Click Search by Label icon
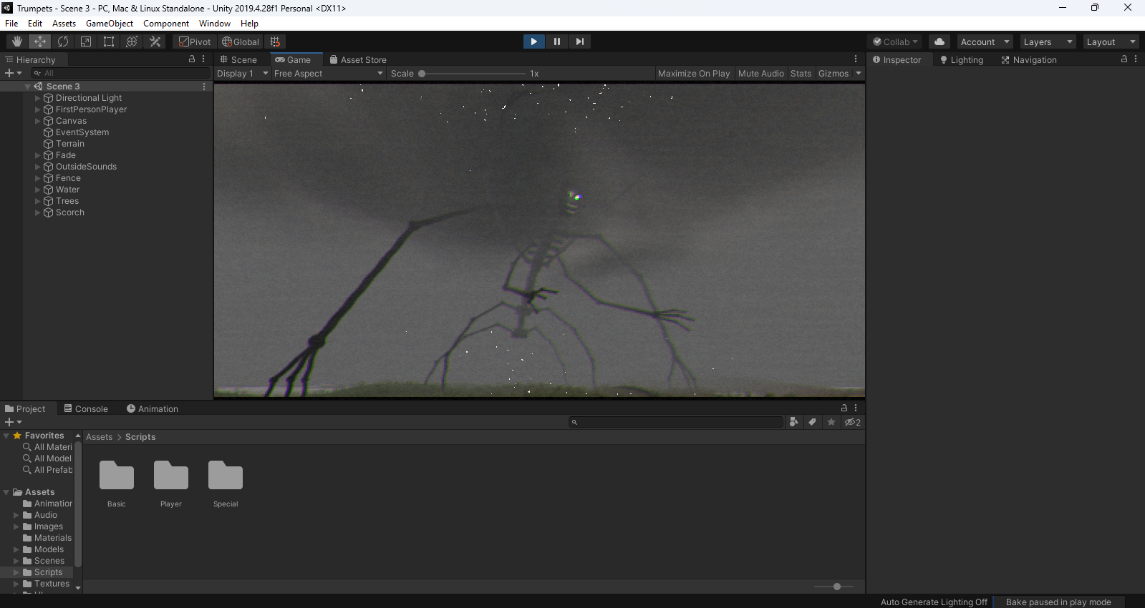The image size is (1145, 608). click(x=812, y=422)
